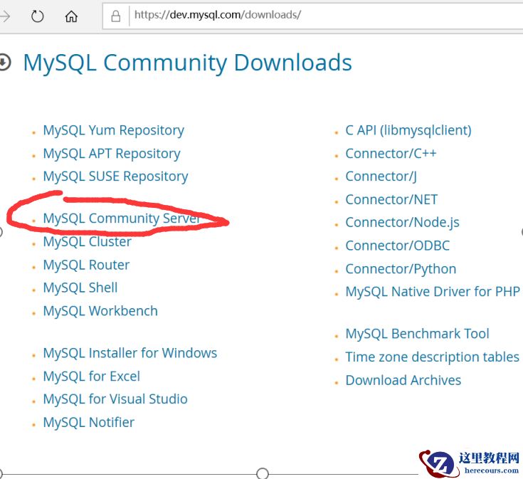
Task: Open MySQL Installer for Windows link
Action: tap(130, 353)
